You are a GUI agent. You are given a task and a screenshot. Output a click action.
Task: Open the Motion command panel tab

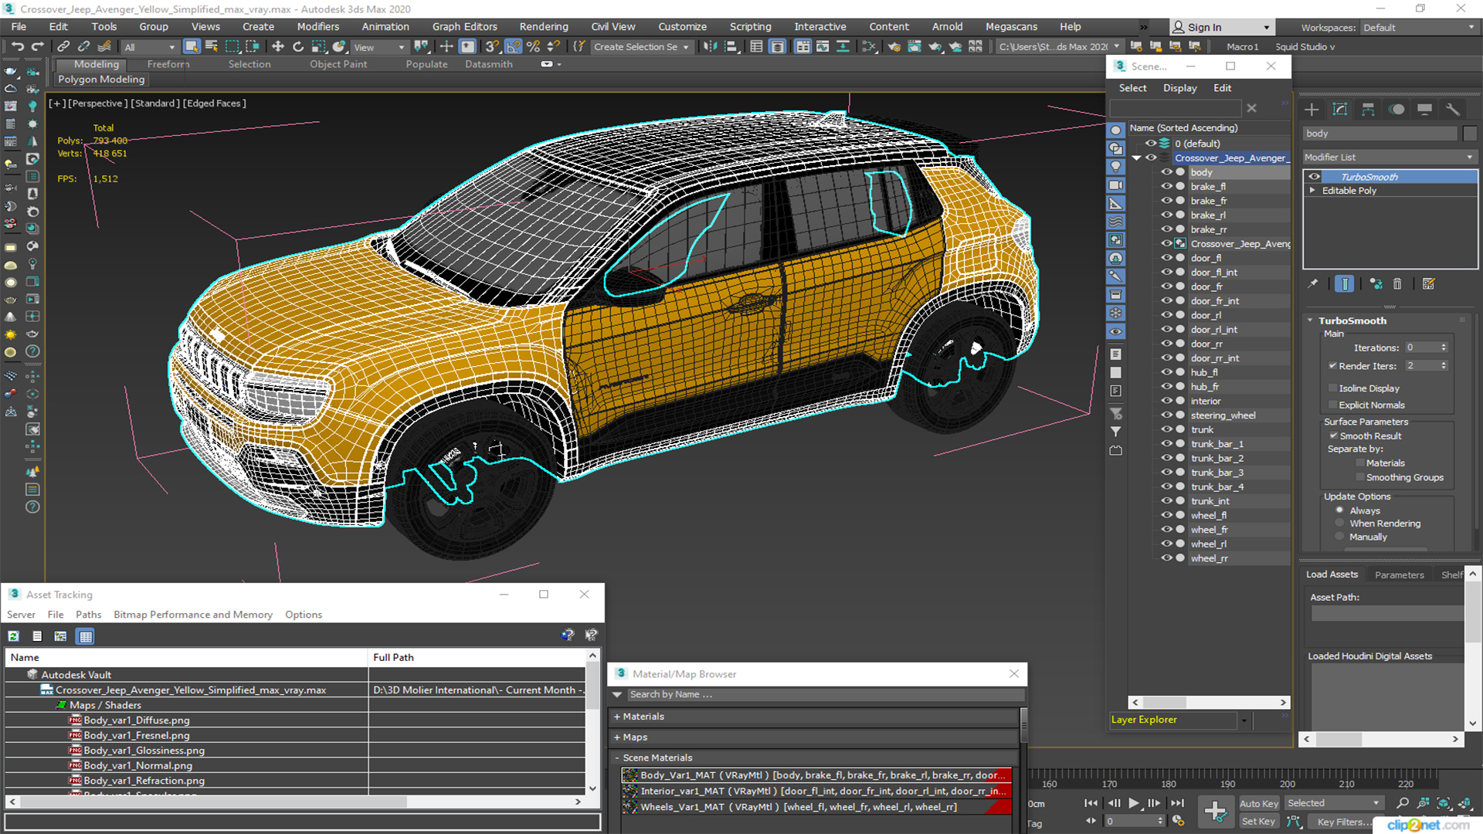coord(1396,110)
